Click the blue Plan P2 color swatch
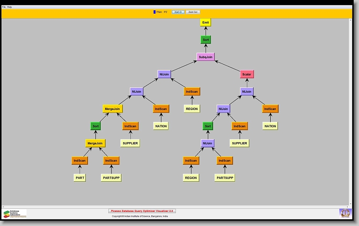 coord(154,12)
